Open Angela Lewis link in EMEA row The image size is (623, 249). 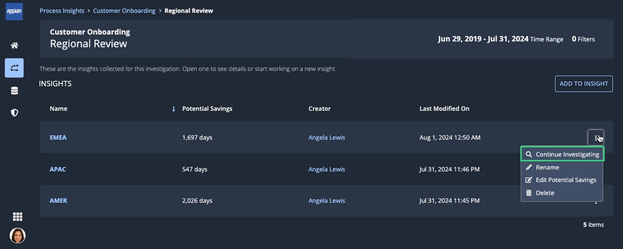pos(327,137)
